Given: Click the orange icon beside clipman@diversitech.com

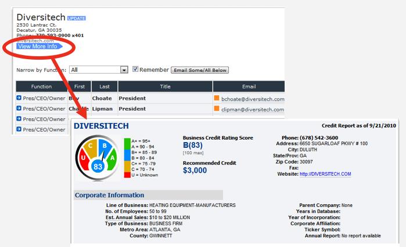Looking at the screenshot, I should (x=217, y=108).
